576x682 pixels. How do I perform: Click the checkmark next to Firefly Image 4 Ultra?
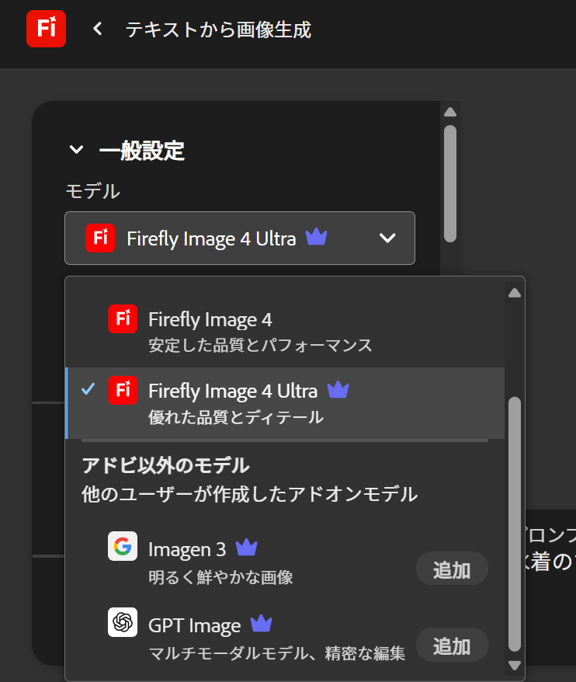click(x=88, y=389)
